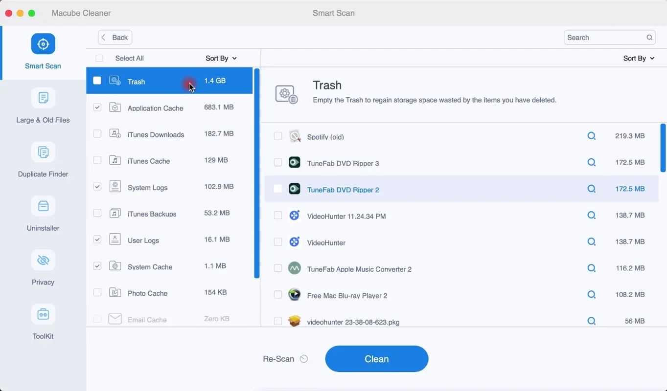The height and width of the screenshot is (391, 667).
Task: Click the Application Cache category icon
Action: tap(115, 108)
